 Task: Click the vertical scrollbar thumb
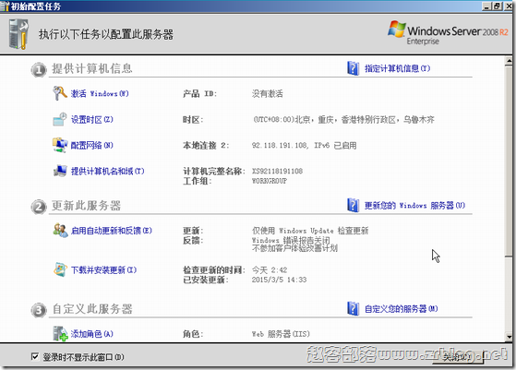[509, 161]
